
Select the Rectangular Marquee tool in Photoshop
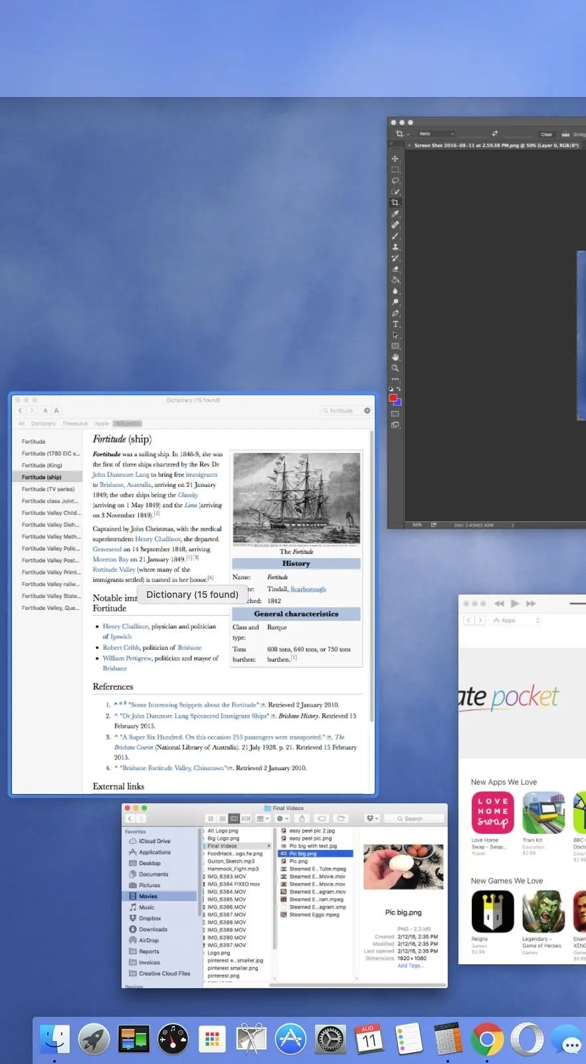(x=395, y=170)
